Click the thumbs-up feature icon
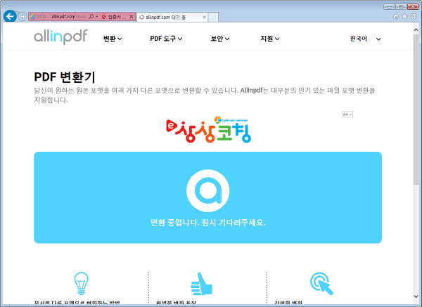Image resolution: width=422 pixels, height=307 pixels. tap(201, 284)
